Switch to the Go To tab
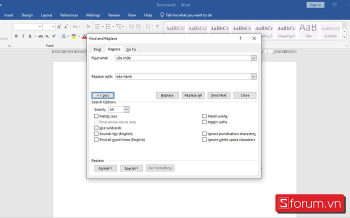The height and width of the screenshot is (218, 350). [x=131, y=49]
